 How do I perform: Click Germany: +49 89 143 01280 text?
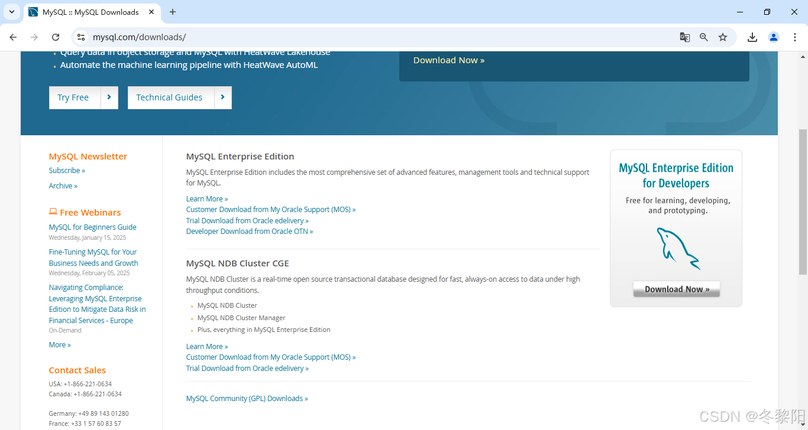pyautogui.click(x=89, y=413)
